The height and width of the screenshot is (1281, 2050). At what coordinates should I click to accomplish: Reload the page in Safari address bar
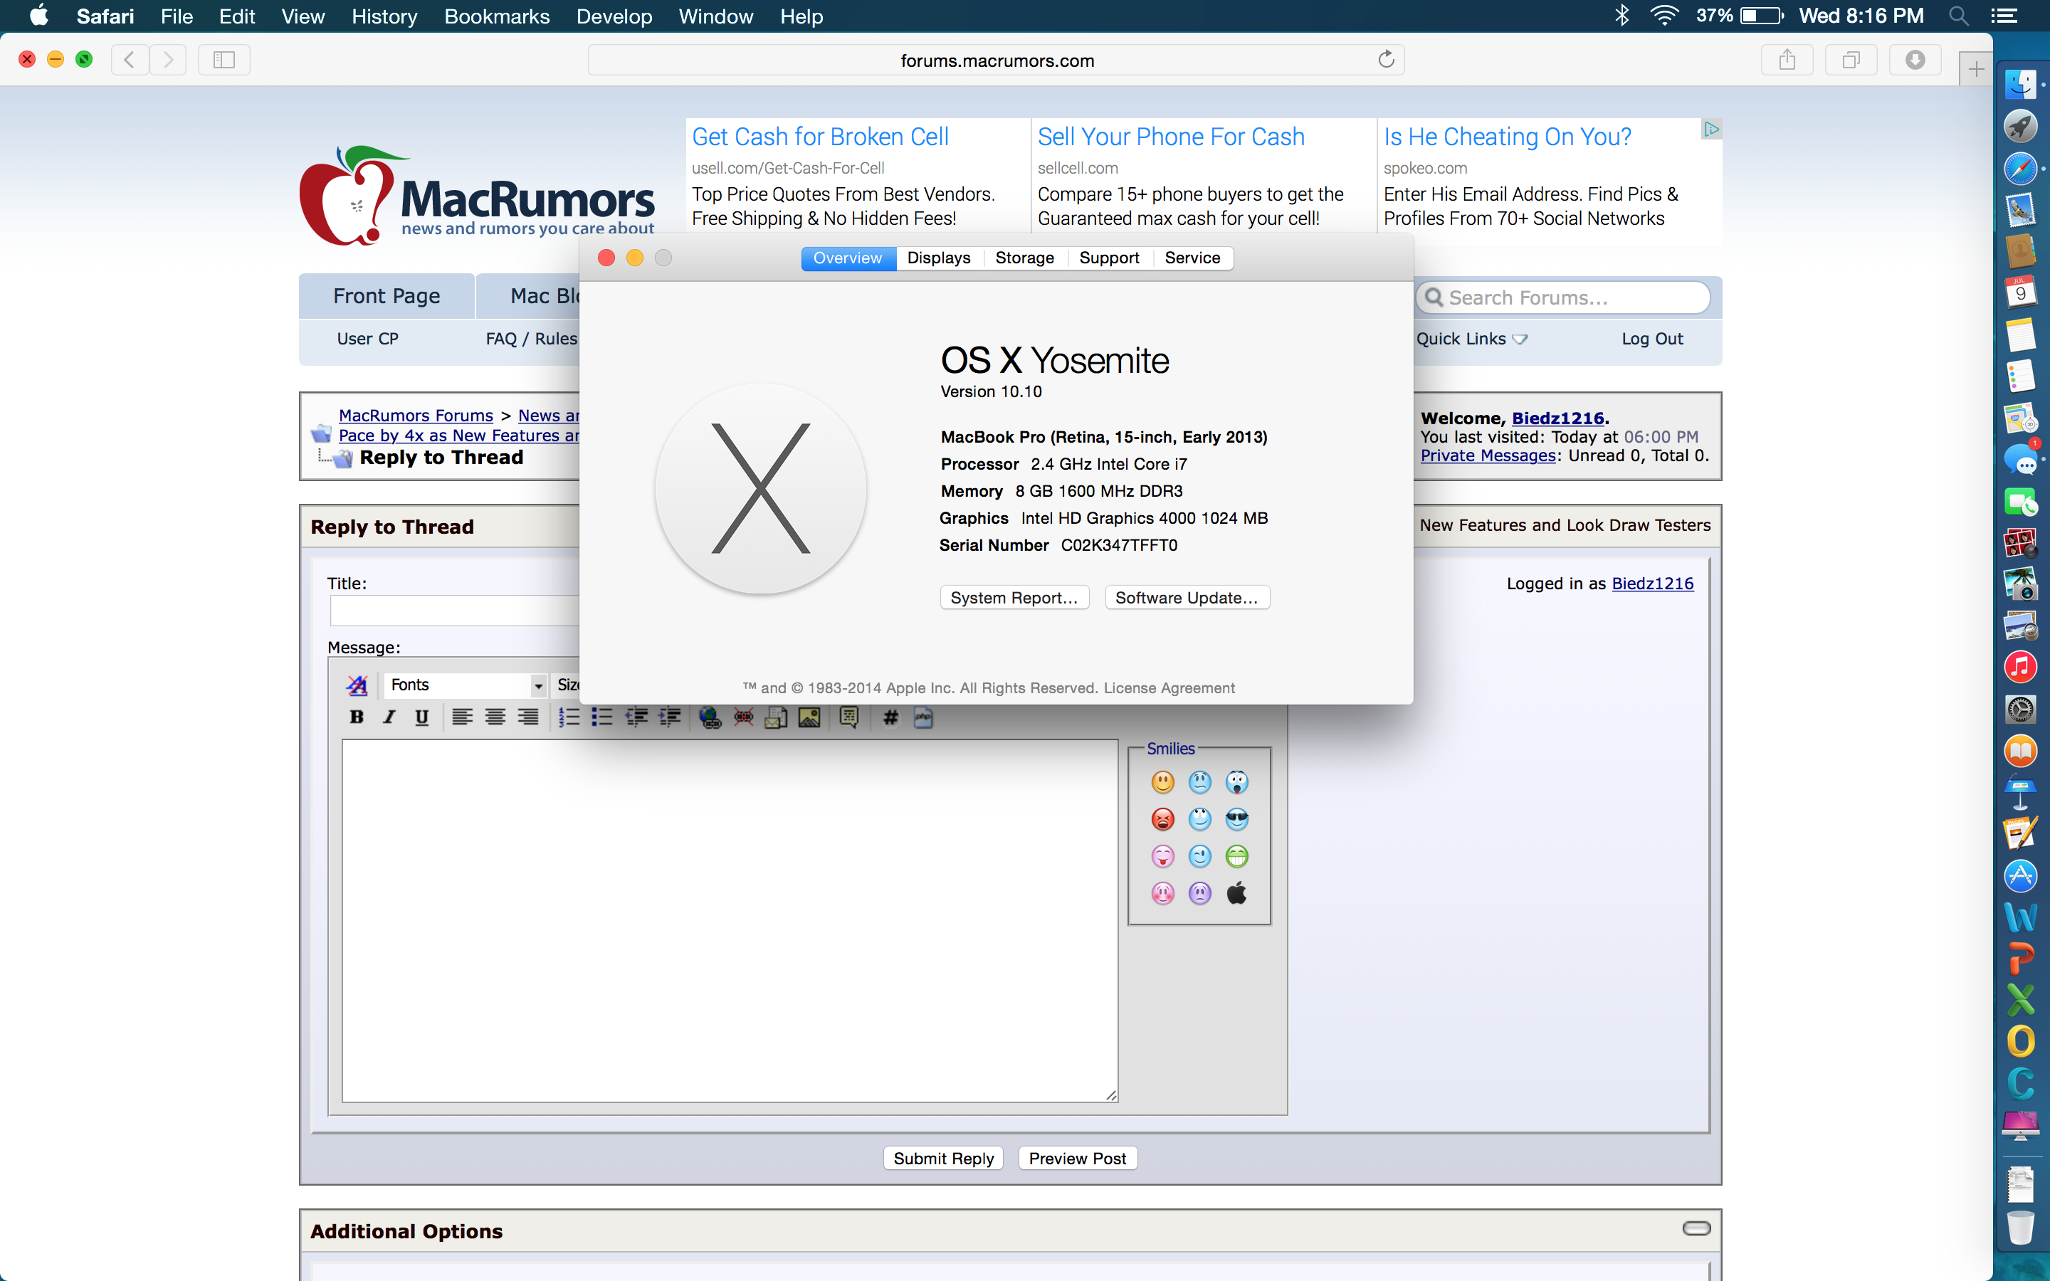point(1386,59)
